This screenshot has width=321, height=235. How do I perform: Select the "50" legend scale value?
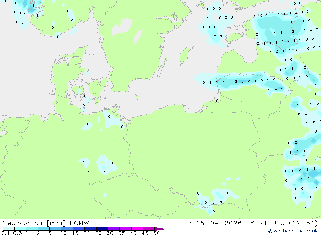coord(157,233)
